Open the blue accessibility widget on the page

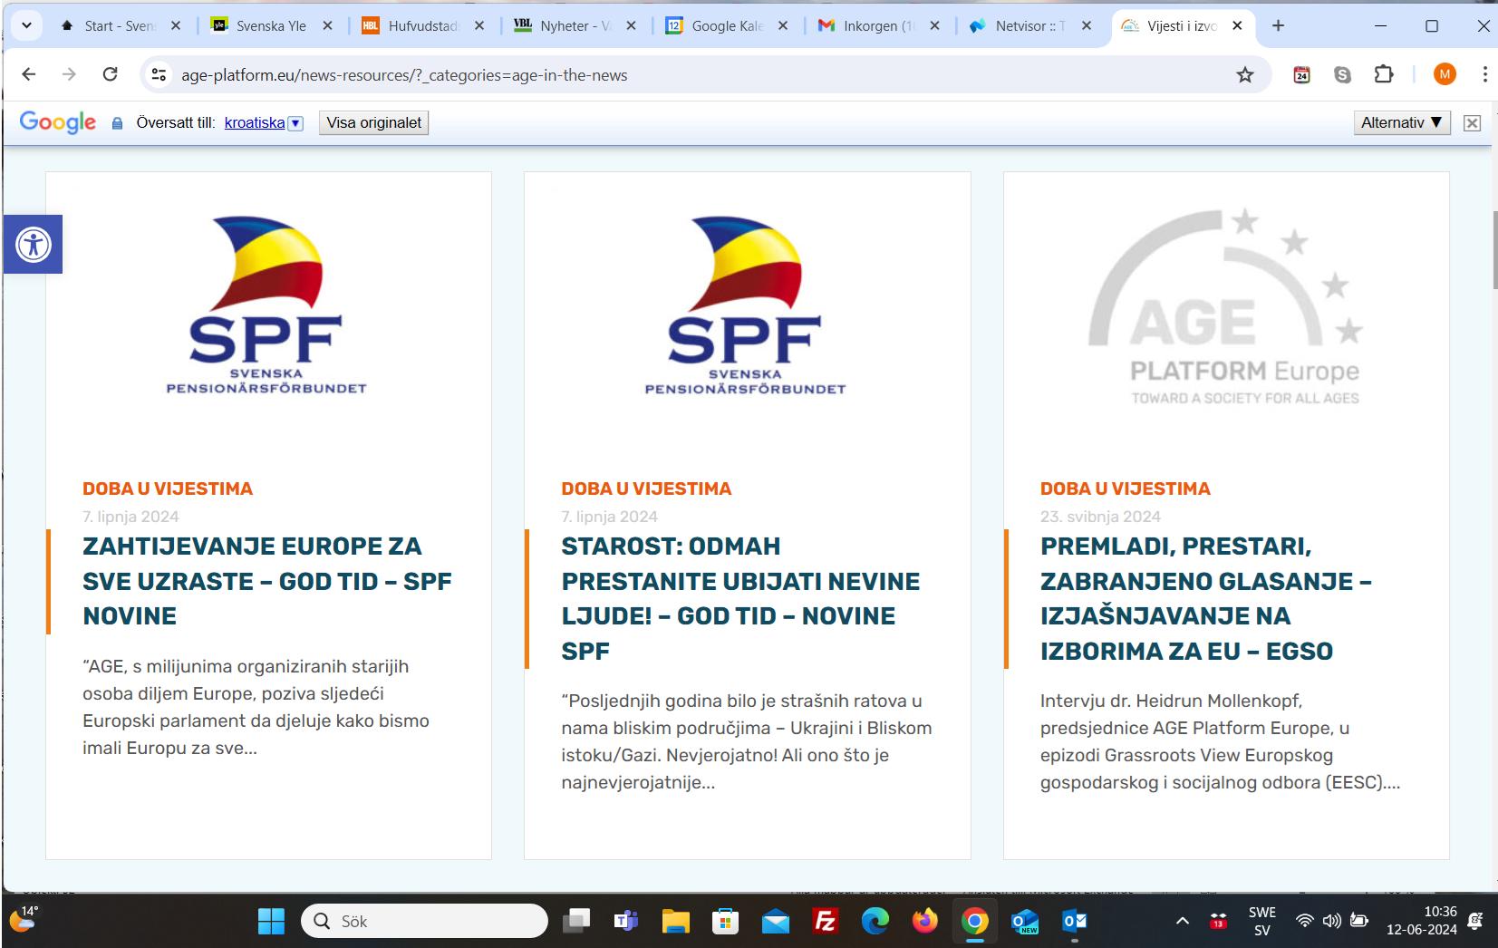(34, 243)
